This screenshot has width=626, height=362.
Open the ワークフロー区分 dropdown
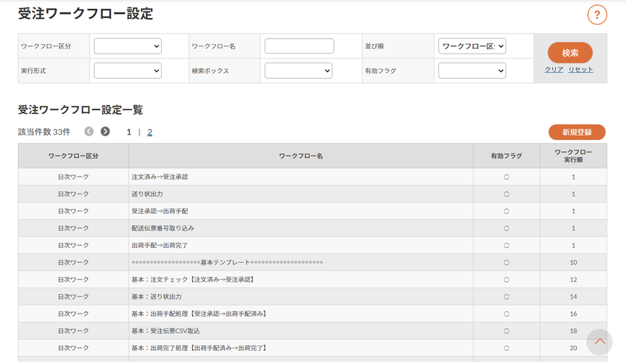click(x=127, y=46)
